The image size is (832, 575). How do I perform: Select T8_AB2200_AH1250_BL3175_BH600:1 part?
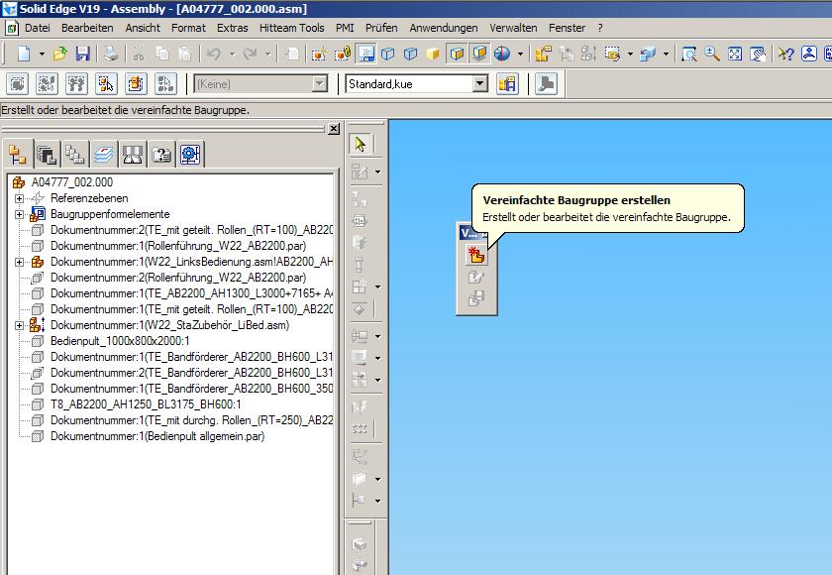(146, 404)
